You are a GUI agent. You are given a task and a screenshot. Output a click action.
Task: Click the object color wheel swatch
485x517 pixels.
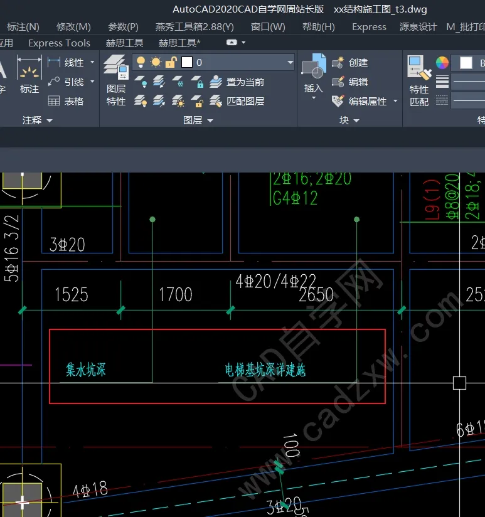pos(442,62)
